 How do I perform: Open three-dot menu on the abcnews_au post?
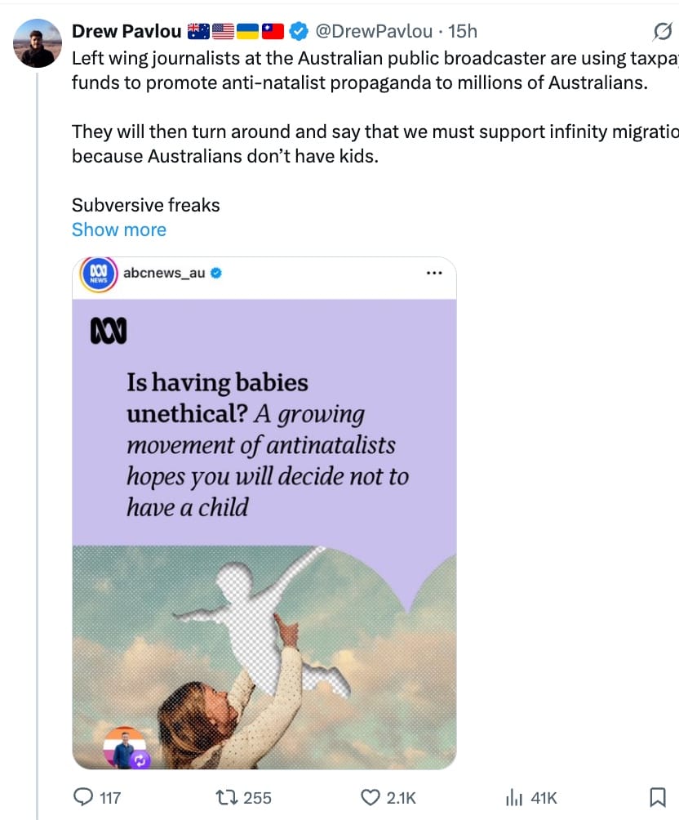coord(434,273)
